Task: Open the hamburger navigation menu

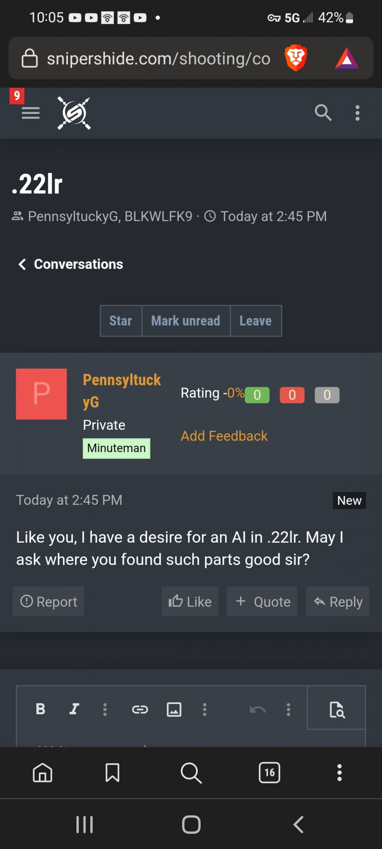Action: point(31,113)
